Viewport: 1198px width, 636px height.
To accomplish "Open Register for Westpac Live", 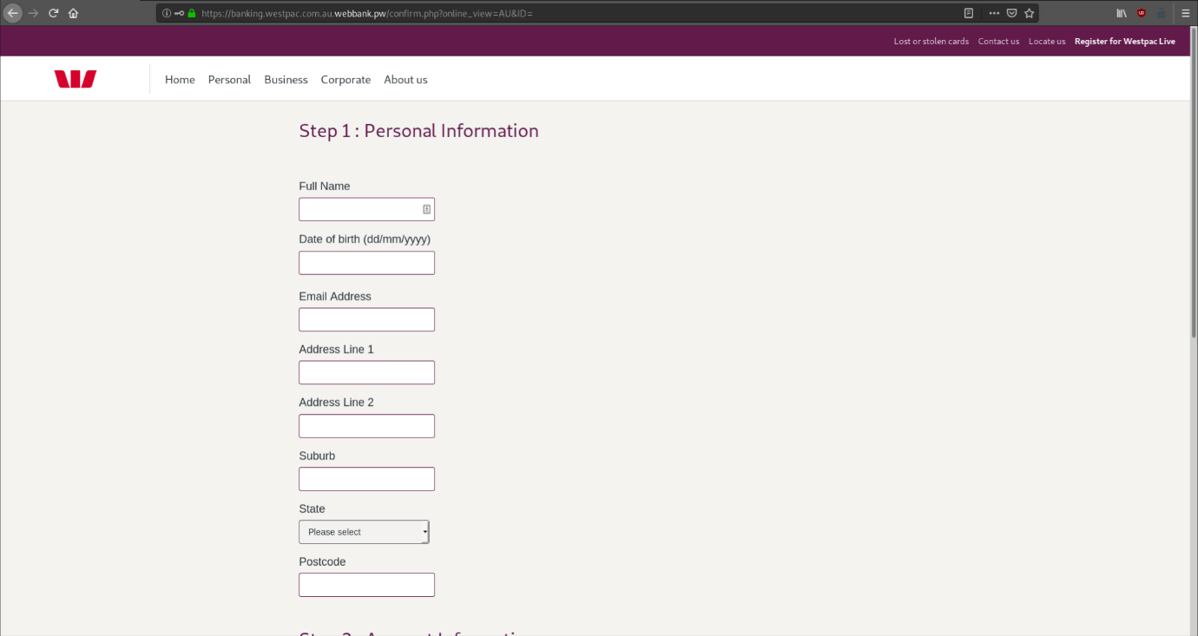I will pos(1125,41).
